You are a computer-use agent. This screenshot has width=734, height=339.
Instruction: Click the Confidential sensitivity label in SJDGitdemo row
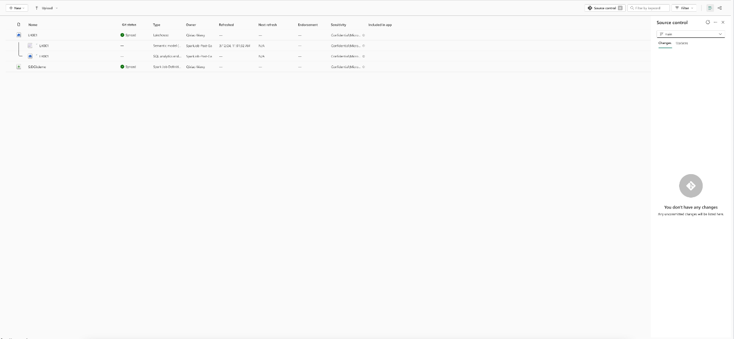click(345, 67)
